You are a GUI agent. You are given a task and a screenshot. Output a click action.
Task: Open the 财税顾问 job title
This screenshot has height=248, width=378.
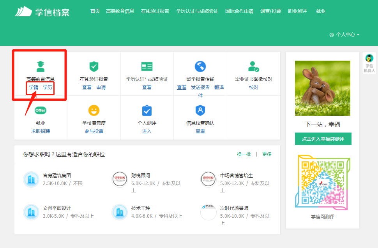tap(141, 176)
